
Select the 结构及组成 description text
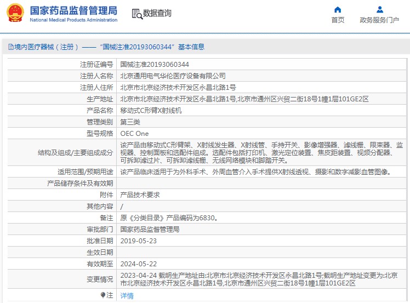point(261,152)
